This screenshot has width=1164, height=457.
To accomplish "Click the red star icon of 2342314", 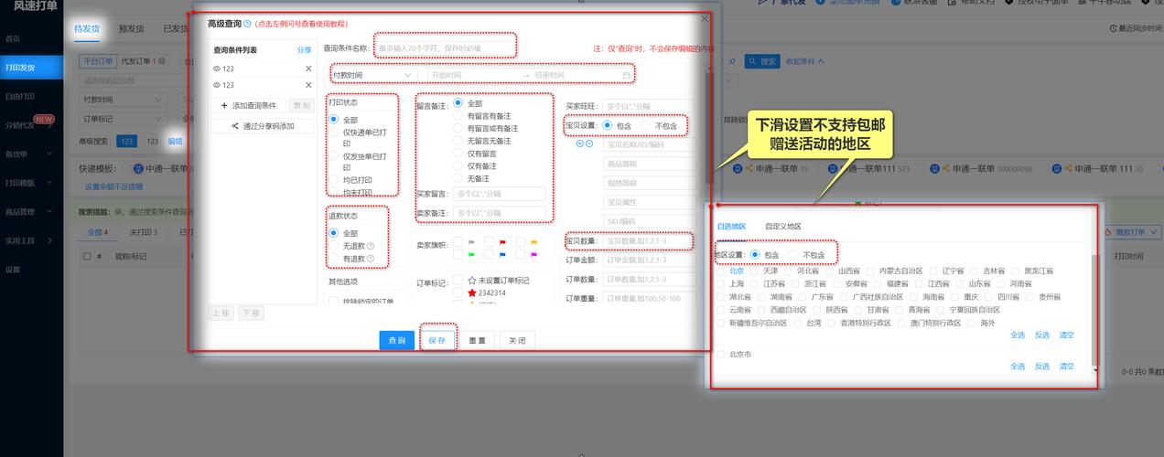I will coord(471,292).
